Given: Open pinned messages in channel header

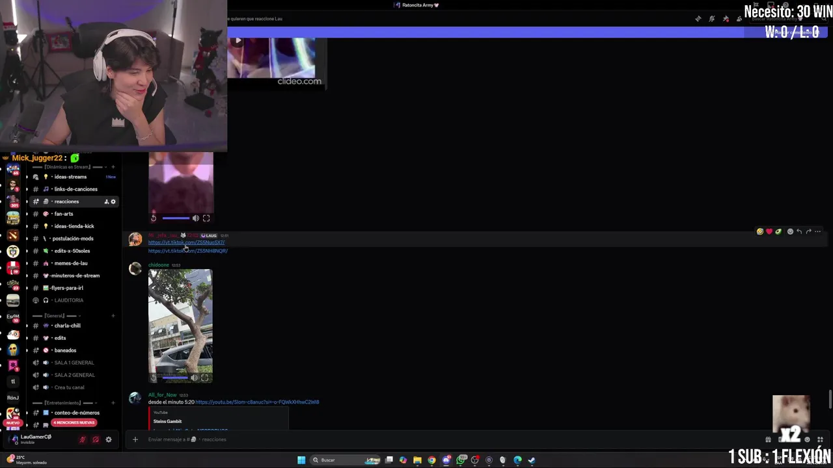Looking at the screenshot, I should (726, 19).
